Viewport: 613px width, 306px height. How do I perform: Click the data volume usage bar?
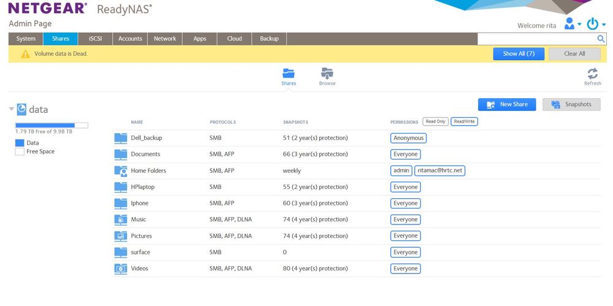(x=52, y=125)
